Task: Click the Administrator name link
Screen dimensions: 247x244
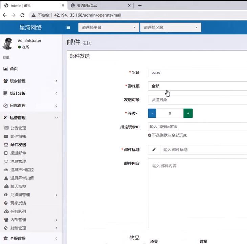Action: coord(29,41)
